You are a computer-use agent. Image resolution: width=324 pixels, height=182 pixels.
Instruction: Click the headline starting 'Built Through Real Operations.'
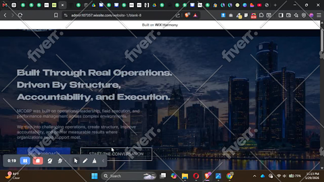[x=94, y=85]
